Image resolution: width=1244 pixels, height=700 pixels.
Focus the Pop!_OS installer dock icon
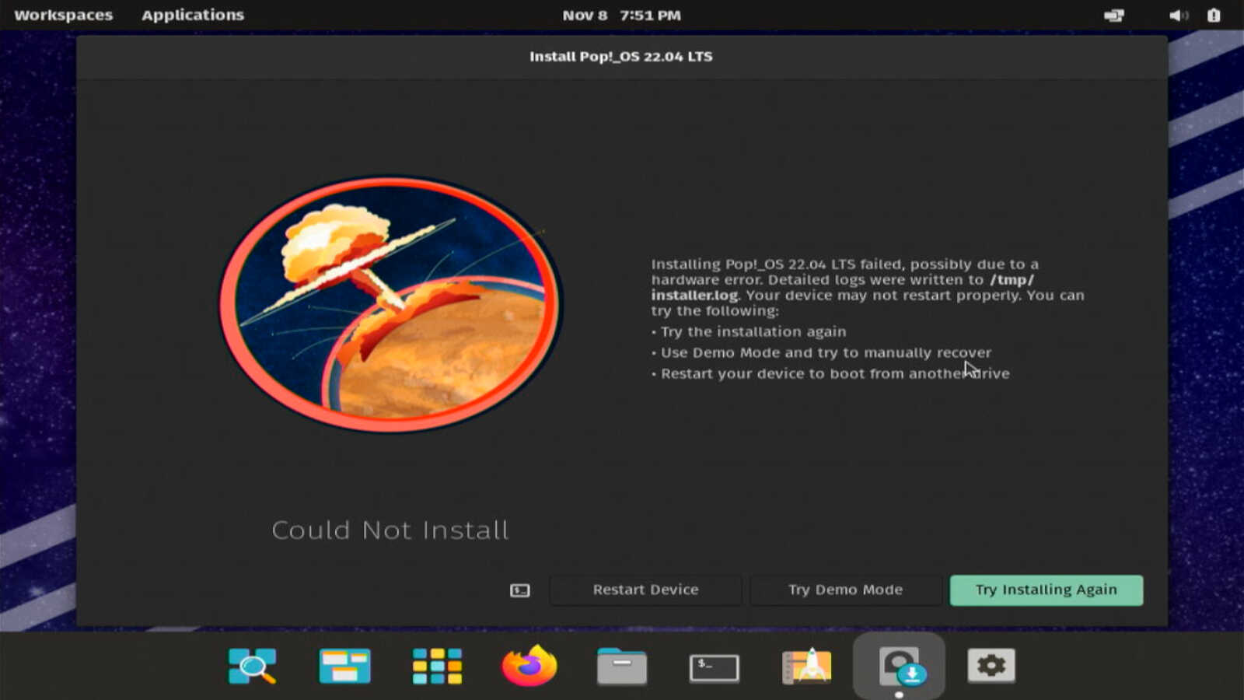pyautogui.click(x=900, y=667)
